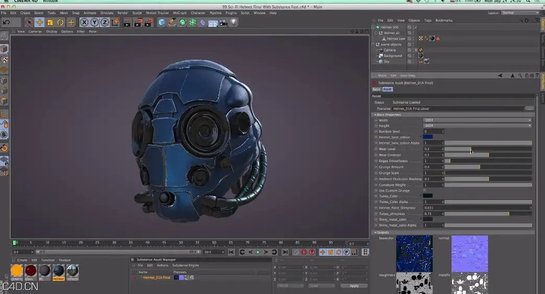Click Go to Start playback button
This screenshot has height=294, width=545.
pyautogui.click(x=231, y=252)
